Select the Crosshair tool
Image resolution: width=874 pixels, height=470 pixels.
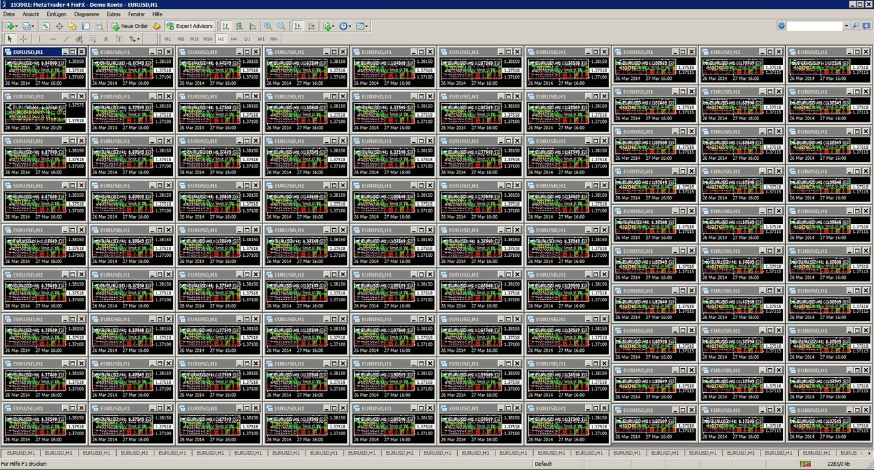tap(23, 38)
